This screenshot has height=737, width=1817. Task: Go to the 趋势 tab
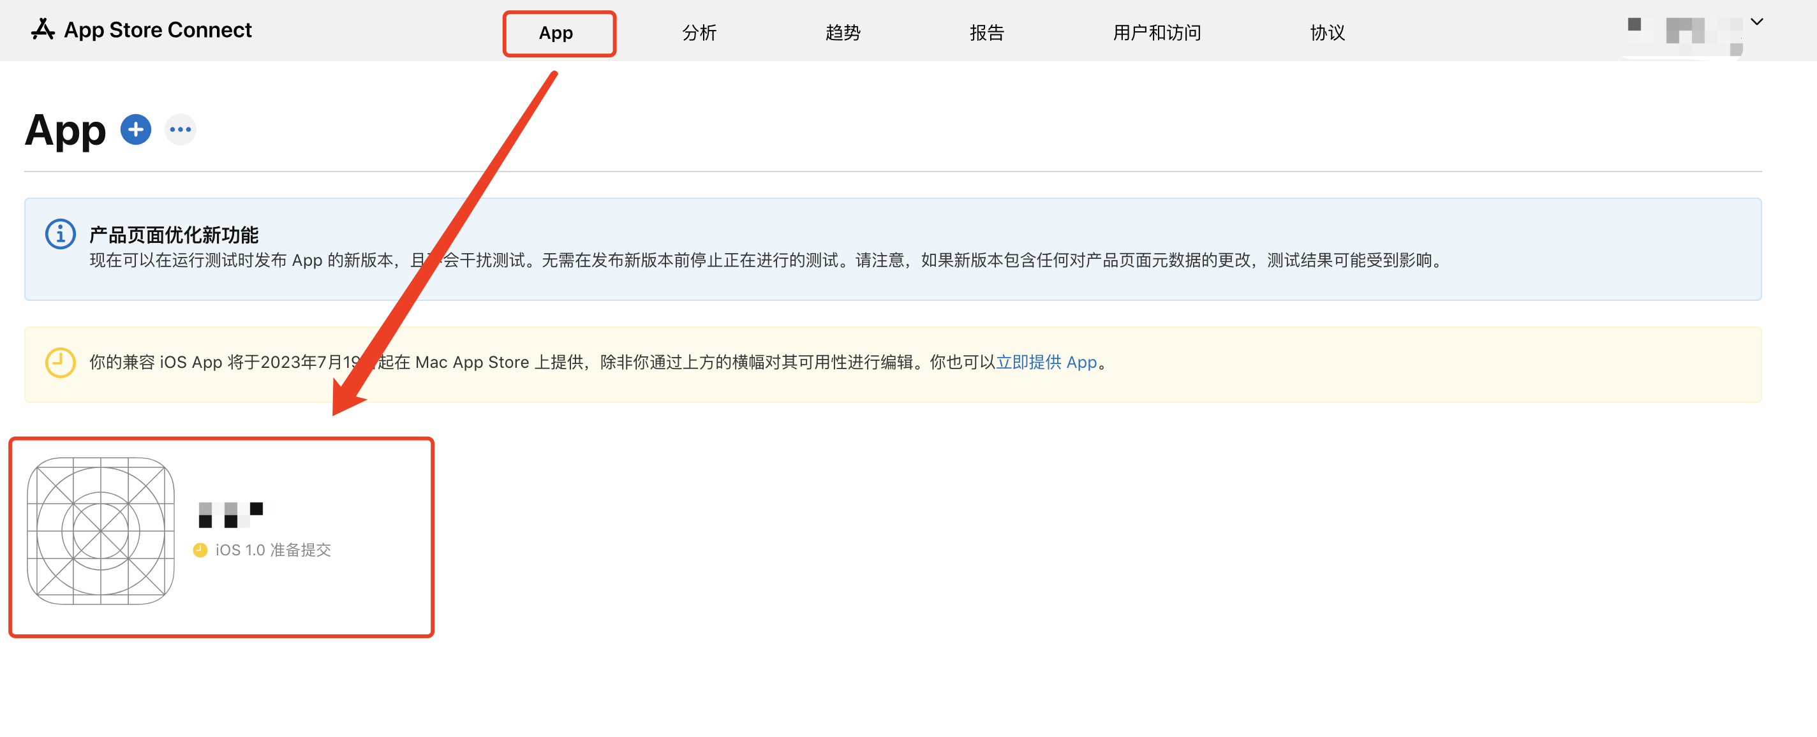point(843,33)
